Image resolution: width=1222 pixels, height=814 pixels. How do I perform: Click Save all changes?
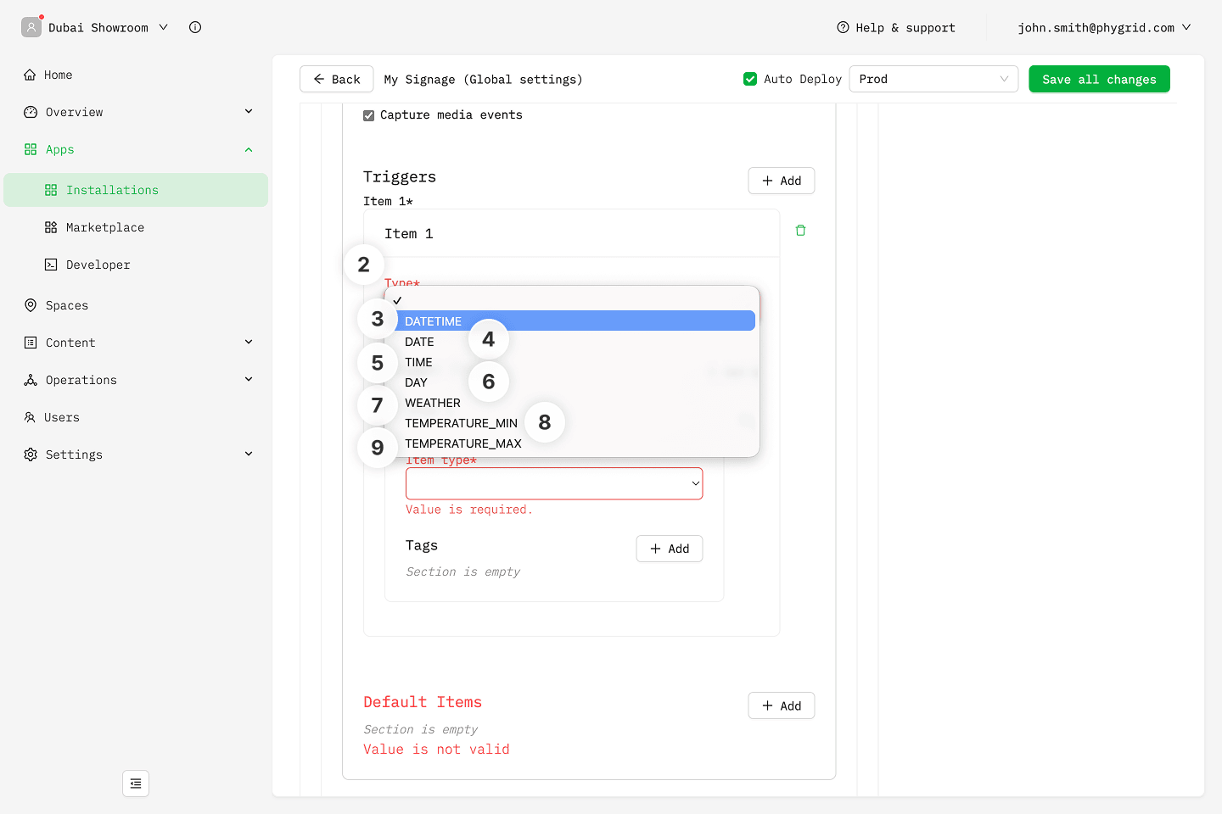[x=1099, y=79]
